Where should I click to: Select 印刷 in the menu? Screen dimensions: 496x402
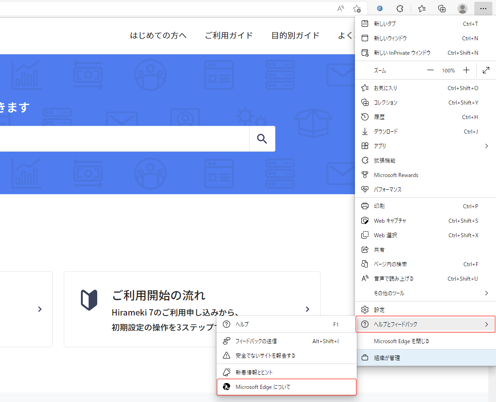click(x=425, y=206)
